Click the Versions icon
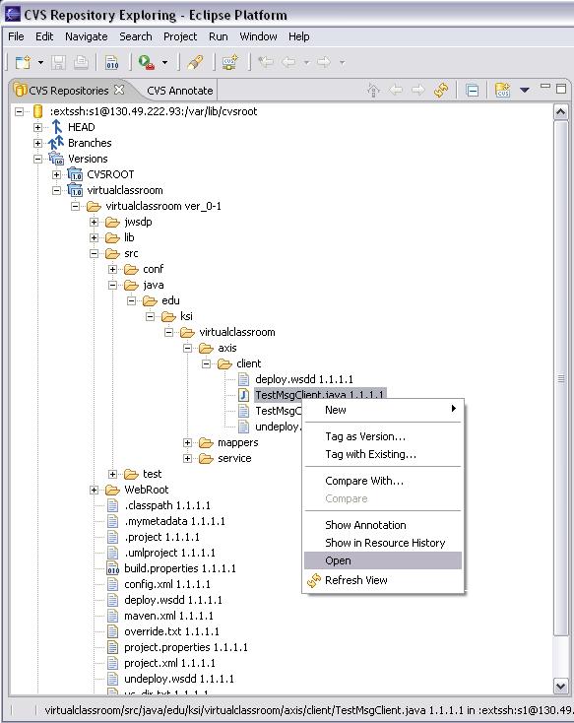This screenshot has width=574, height=723. [x=56, y=159]
